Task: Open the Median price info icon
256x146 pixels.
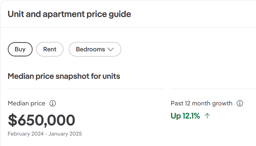Action: (x=53, y=103)
